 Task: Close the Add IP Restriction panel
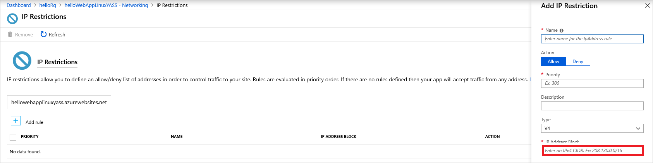[648, 5]
